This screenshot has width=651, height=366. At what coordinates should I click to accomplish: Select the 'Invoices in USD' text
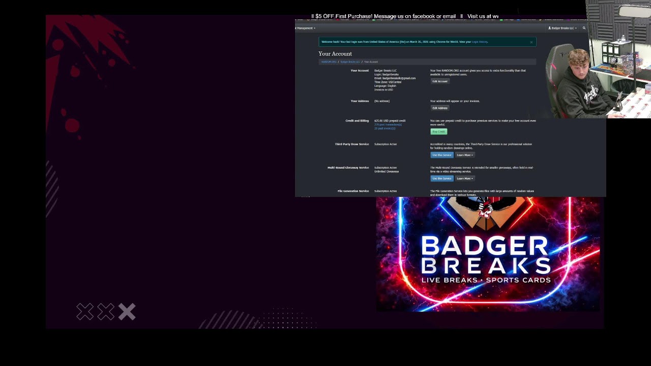point(383,89)
